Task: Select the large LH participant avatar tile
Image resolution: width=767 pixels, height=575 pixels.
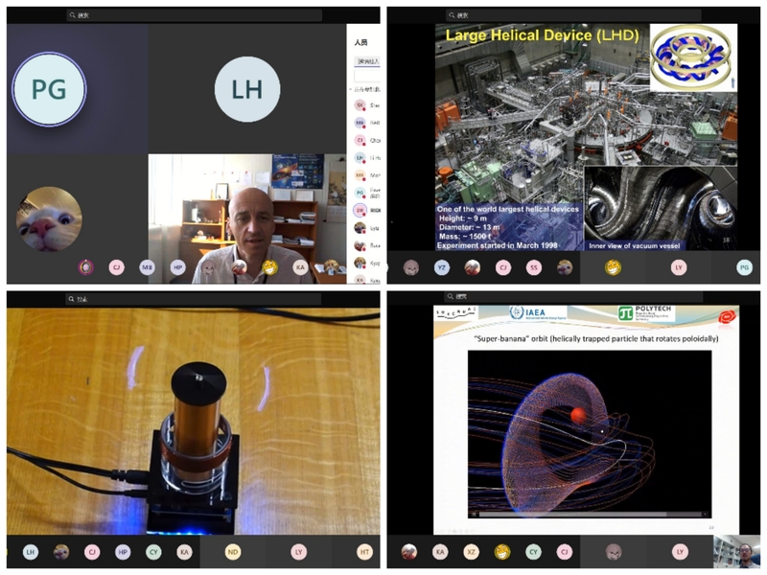Action: coord(246,89)
